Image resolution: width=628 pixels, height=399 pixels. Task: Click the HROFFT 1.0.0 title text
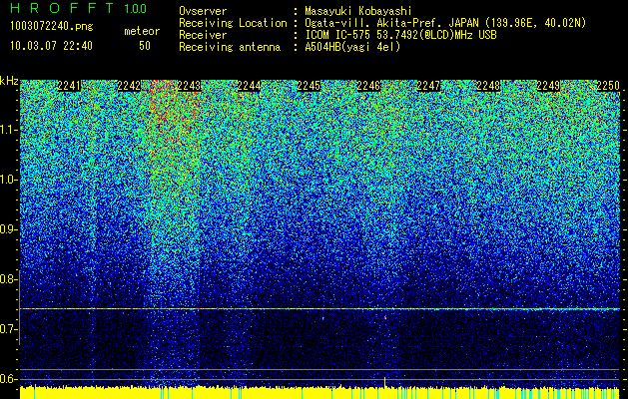(x=79, y=8)
